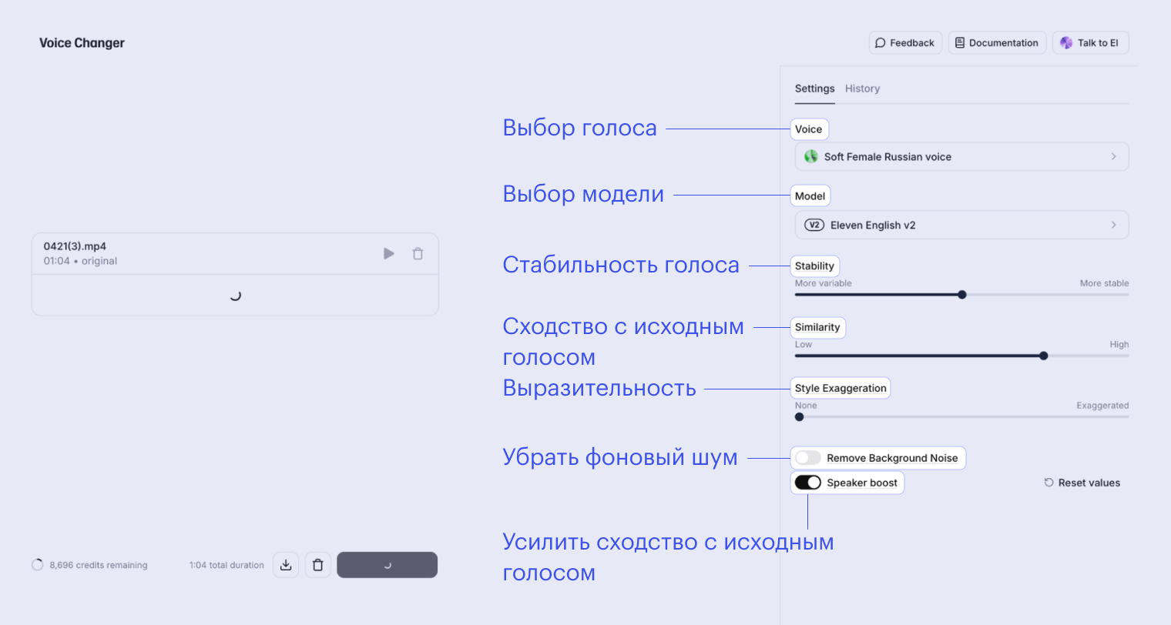Click the Talk to El button
The image size is (1171, 625).
[x=1090, y=42]
